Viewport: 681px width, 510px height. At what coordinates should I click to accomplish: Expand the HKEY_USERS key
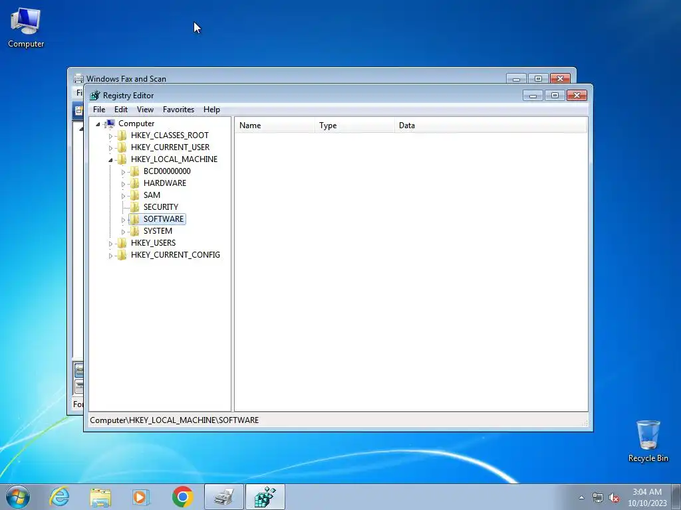(110, 243)
